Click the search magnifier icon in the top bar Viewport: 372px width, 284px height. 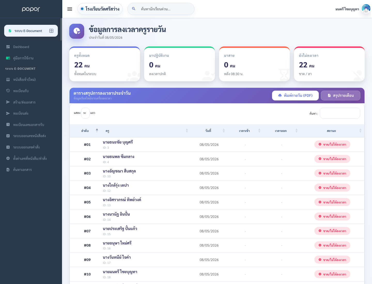[134, 9]
